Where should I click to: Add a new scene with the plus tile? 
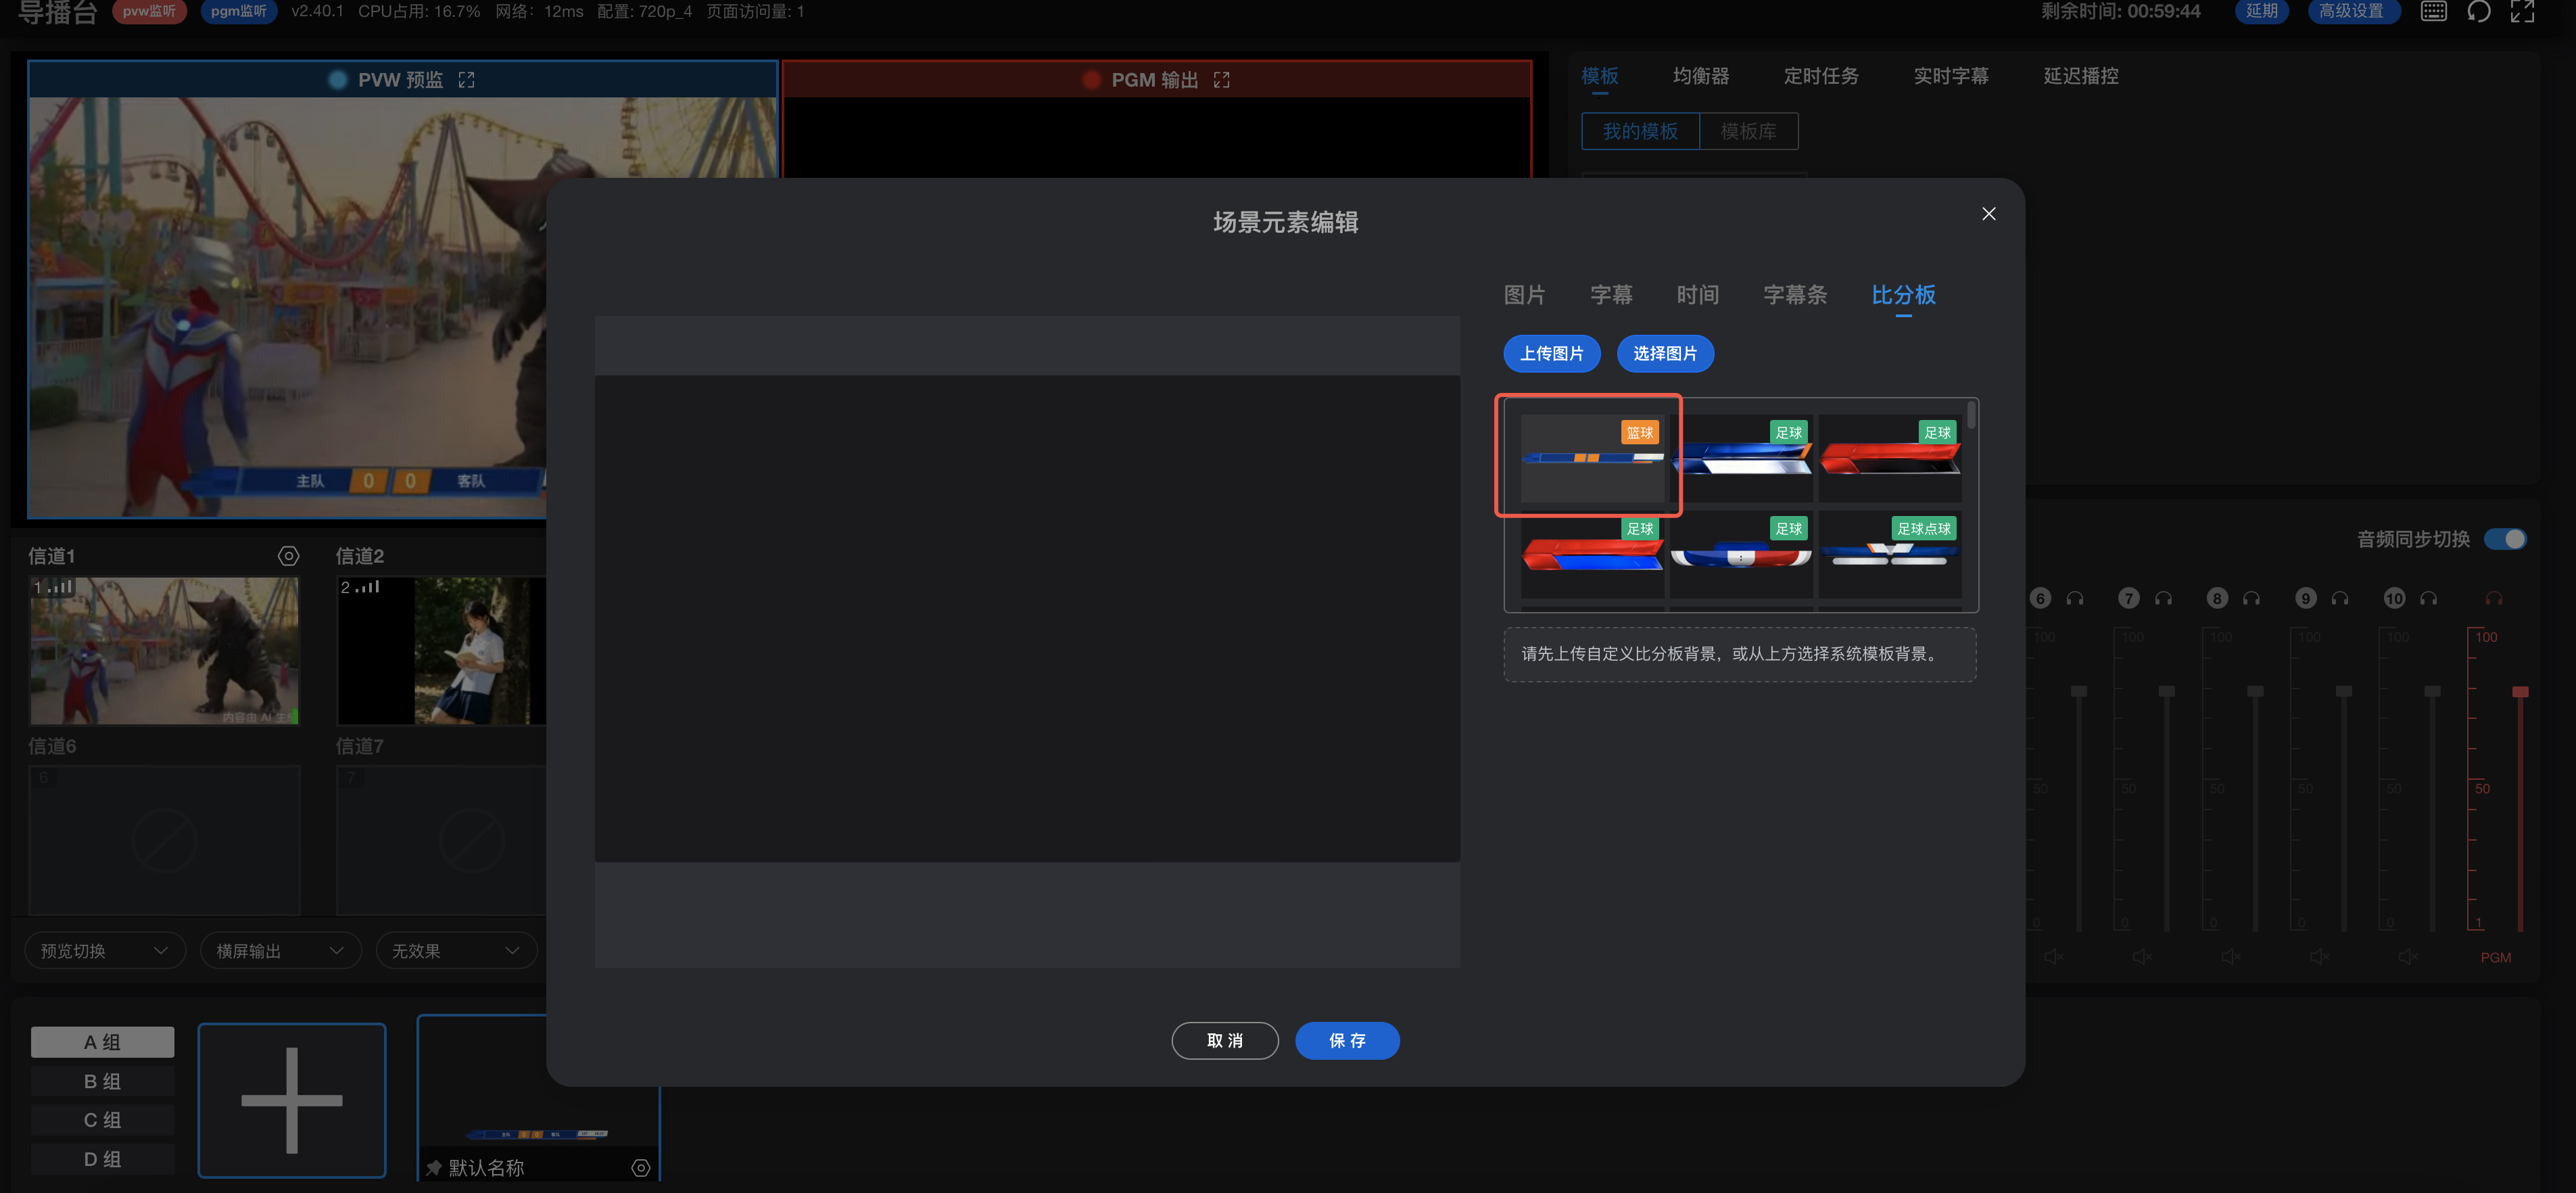(x=292, y=1100)
